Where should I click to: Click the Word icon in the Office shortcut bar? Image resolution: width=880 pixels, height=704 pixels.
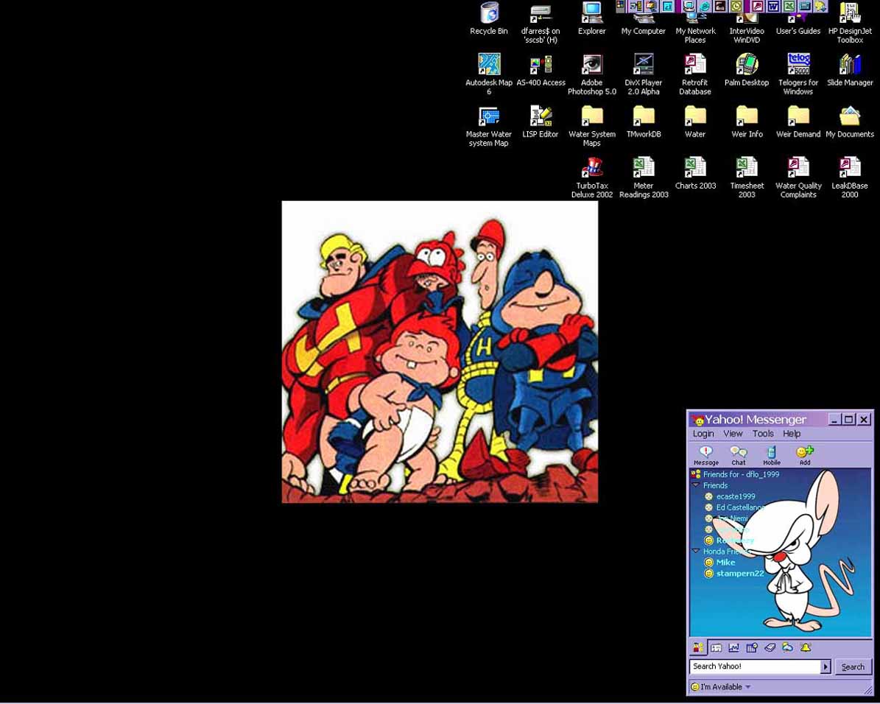click(x=772, y=7)
